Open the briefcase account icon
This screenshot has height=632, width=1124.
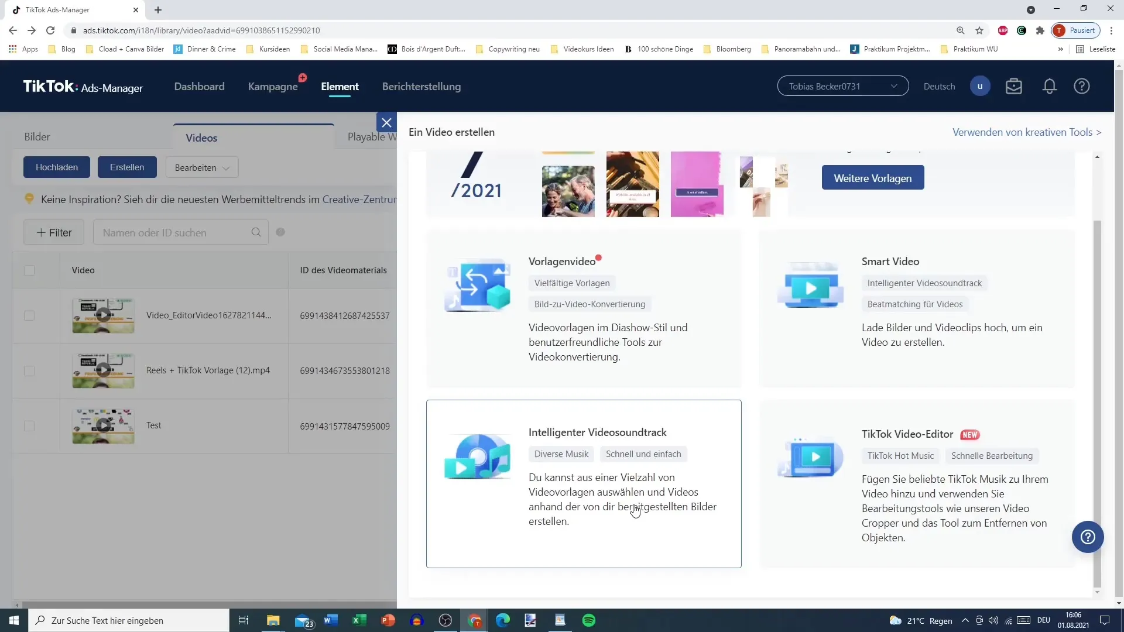pos(1014,87)
